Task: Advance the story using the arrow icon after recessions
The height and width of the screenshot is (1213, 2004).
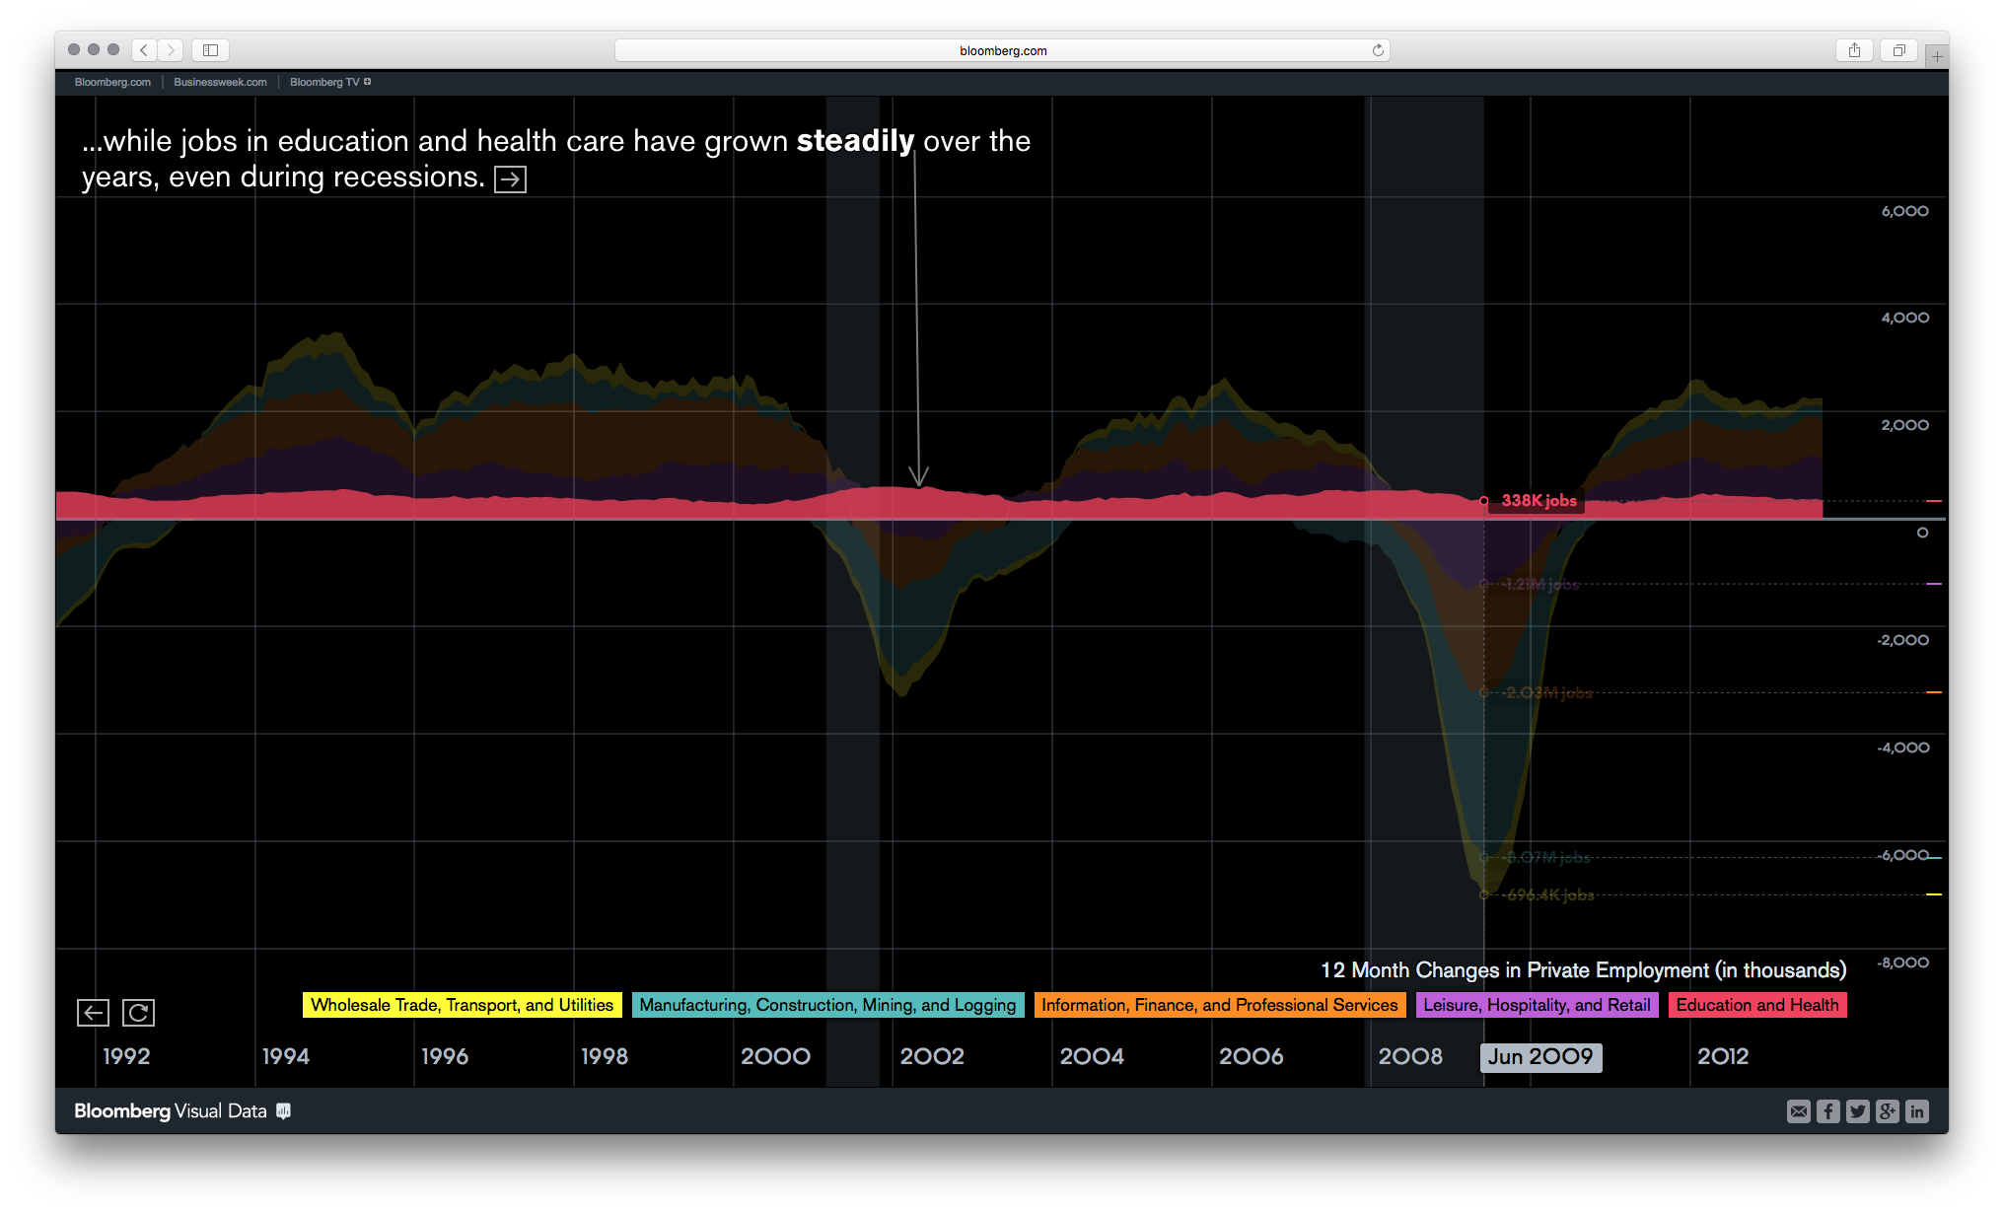Action: (x=510, y=178)
